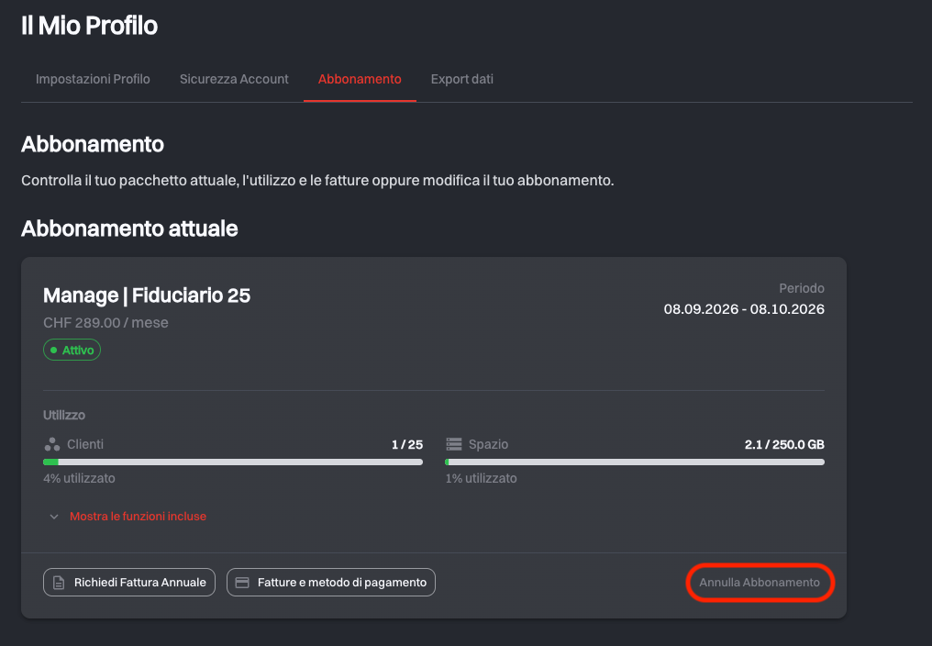
Task: Click the plan name Manage | Fiduciario 25
Action: 147,295
